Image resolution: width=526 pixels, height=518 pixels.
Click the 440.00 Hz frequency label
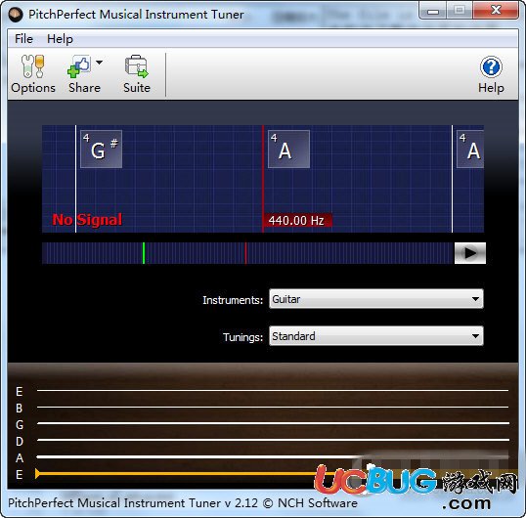point(297,221)
